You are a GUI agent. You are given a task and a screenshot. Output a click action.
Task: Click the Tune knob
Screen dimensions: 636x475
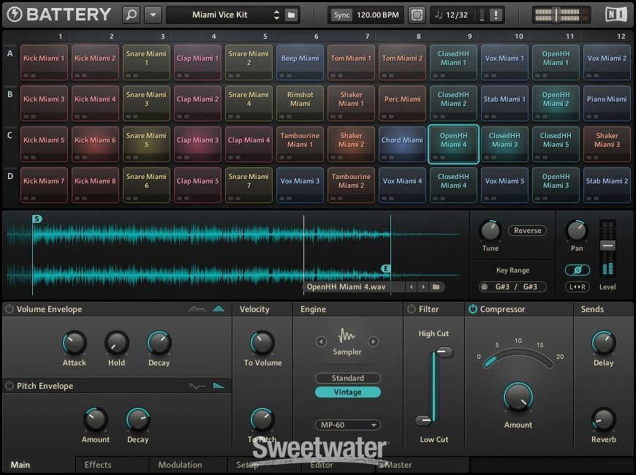(490, 230)
